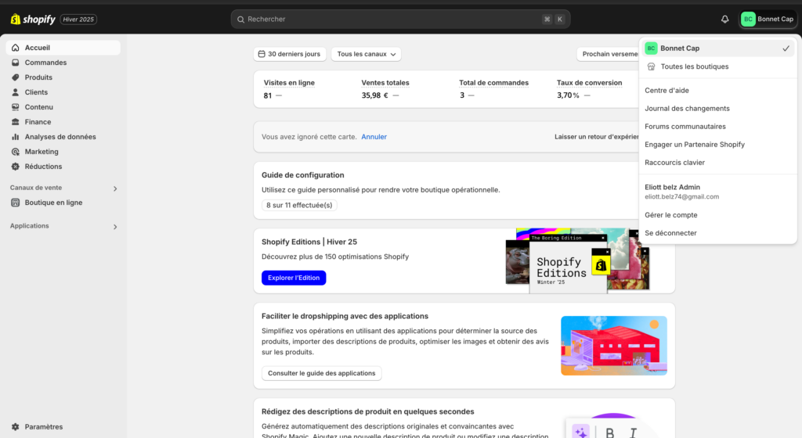
Task: Click the Shopify logo in the header
Action: click(33, 20)
